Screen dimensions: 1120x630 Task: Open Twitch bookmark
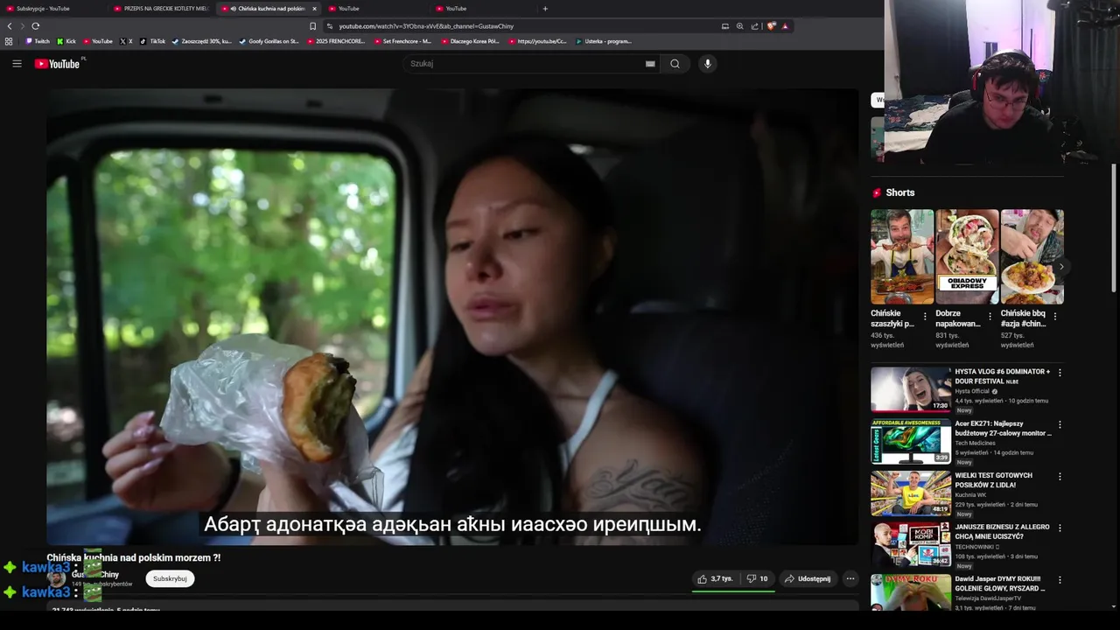38,41
